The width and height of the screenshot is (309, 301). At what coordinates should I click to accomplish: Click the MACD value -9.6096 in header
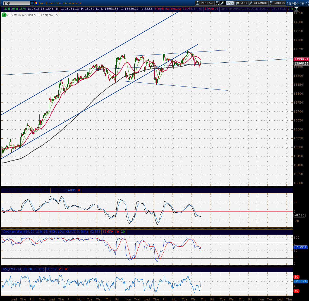click(70, 190)
